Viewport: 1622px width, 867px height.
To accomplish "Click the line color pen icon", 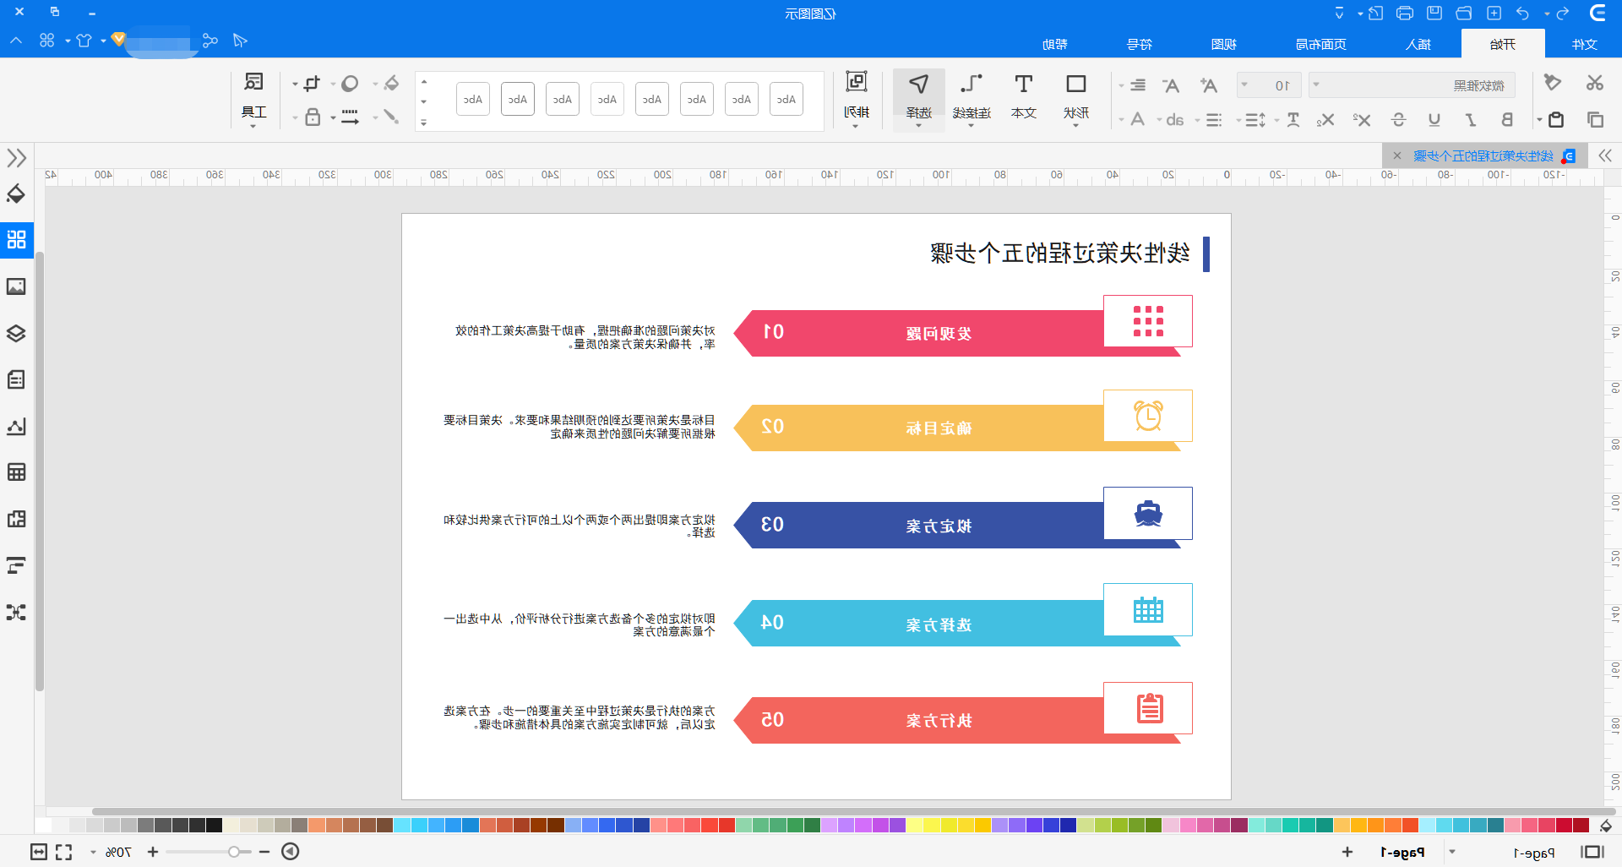I will point(390,117).
